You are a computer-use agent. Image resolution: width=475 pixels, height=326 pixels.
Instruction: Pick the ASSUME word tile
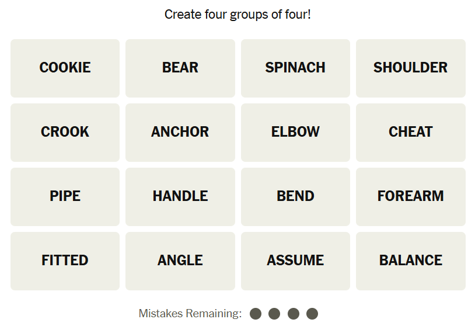[295, 261]
